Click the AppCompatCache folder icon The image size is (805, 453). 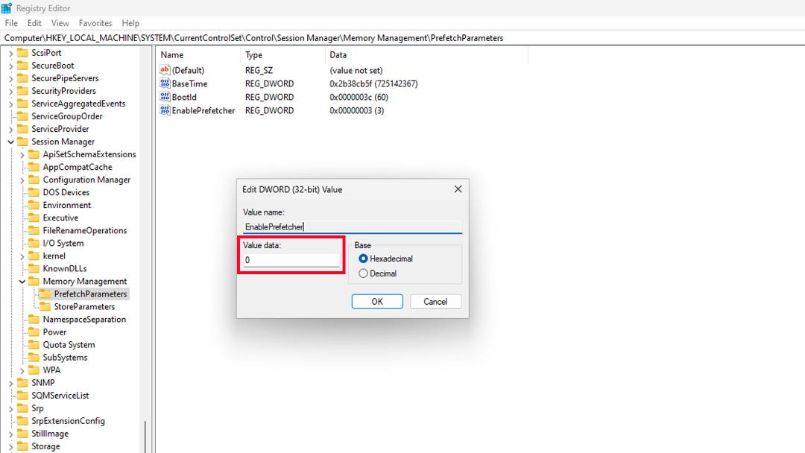pos(34,167)
